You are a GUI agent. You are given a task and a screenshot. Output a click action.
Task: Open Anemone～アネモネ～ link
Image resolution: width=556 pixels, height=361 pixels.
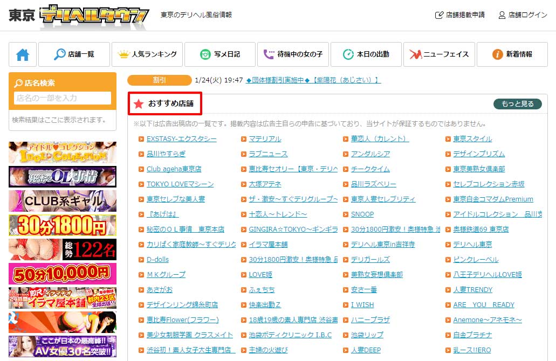[488, 320]
